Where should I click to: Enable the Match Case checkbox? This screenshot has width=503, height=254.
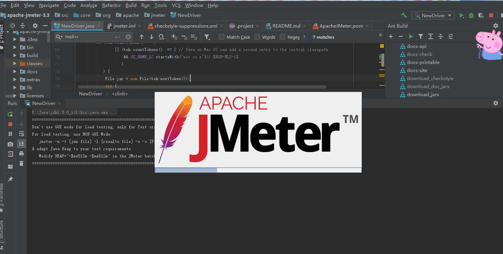pyautogui.click(x=222, y=37)
